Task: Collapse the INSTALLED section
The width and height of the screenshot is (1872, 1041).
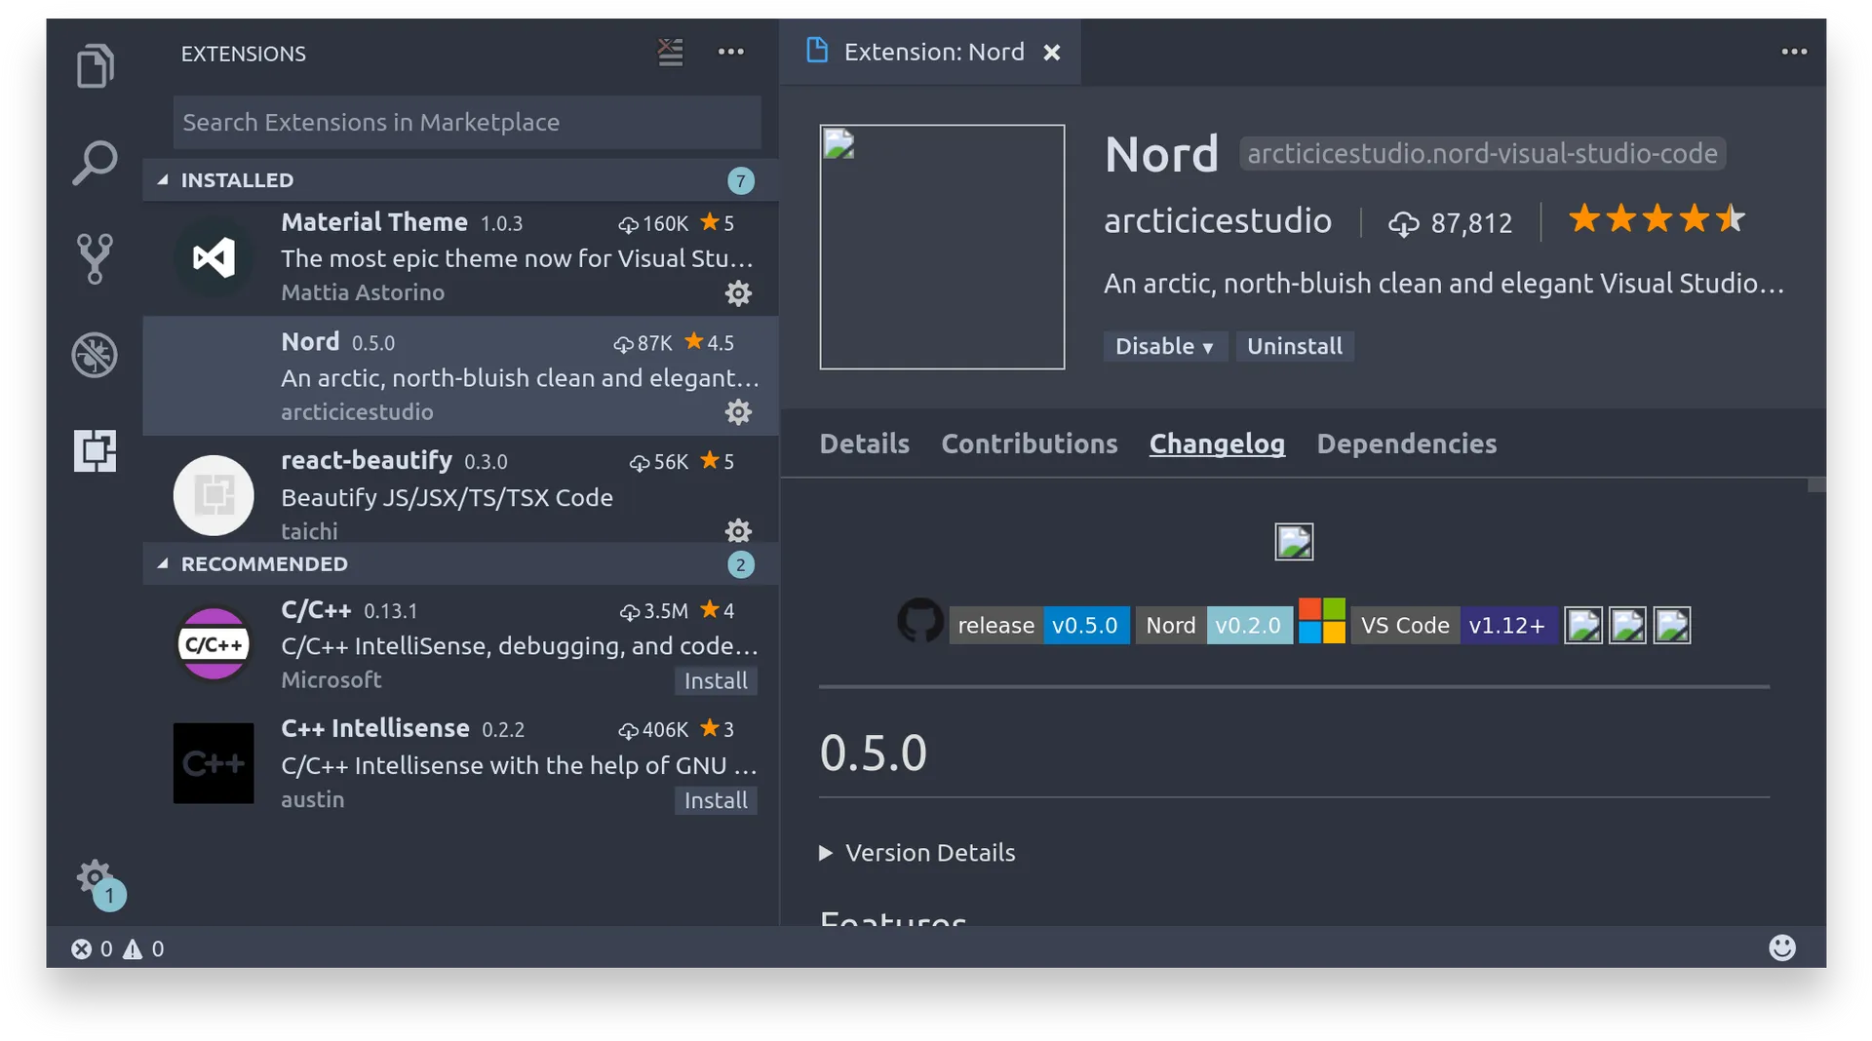Action: click(x=460, y=180)
